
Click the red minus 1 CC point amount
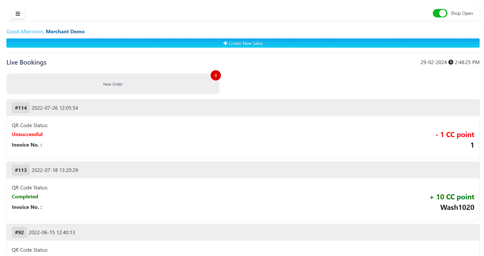pos(455,135)
